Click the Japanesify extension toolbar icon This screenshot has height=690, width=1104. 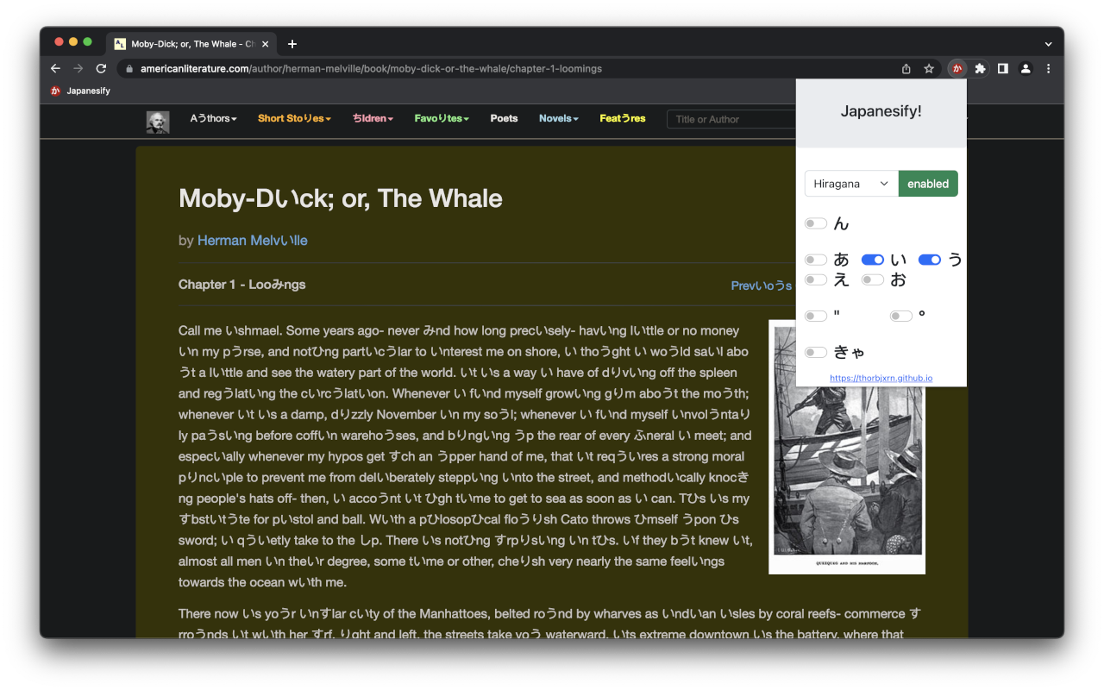click(957, 69)
